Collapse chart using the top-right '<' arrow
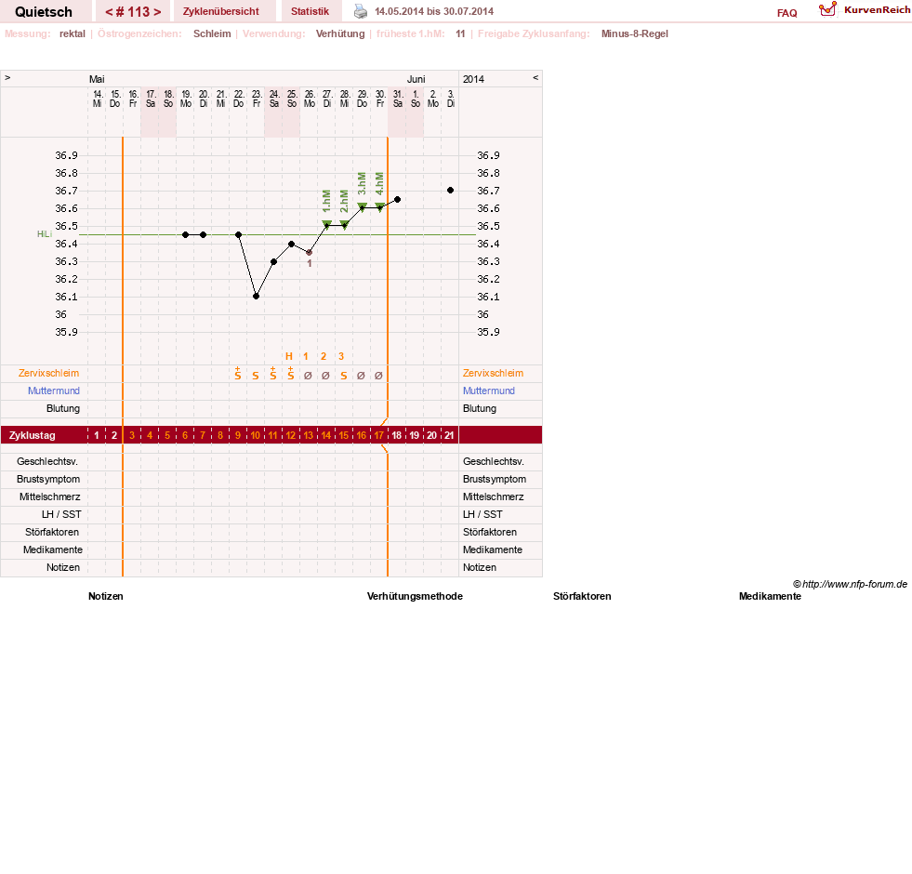The image size is (912, 874). pyautogui.click(x=535, y=78)
